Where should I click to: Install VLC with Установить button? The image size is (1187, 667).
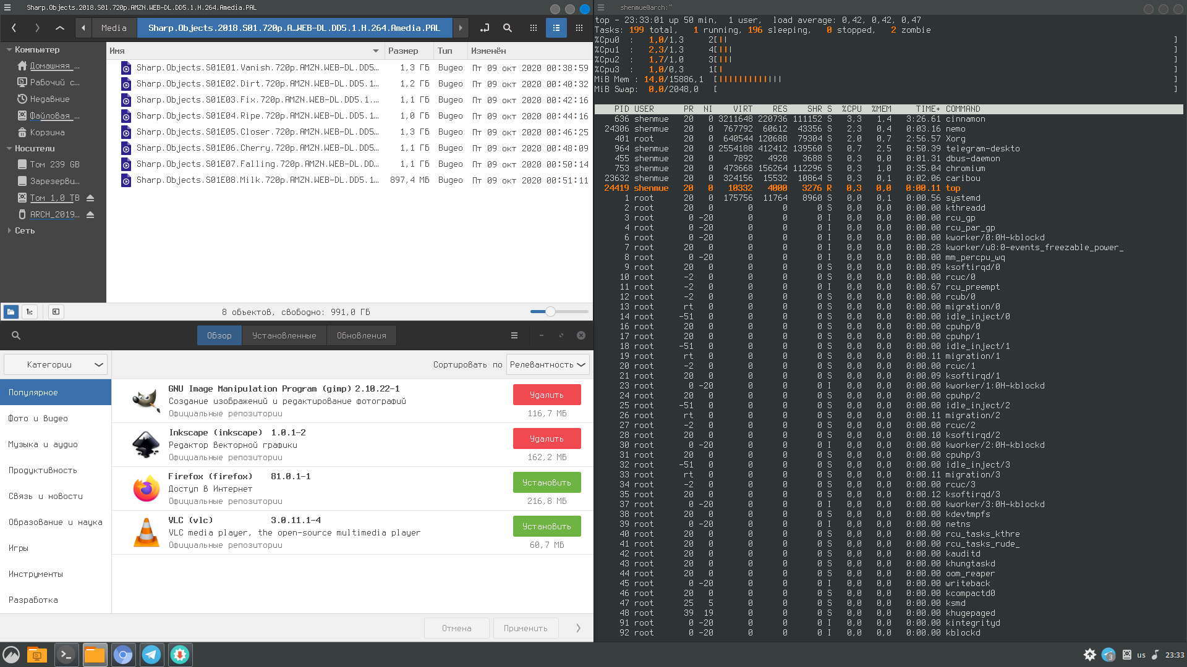coord(547,527)
